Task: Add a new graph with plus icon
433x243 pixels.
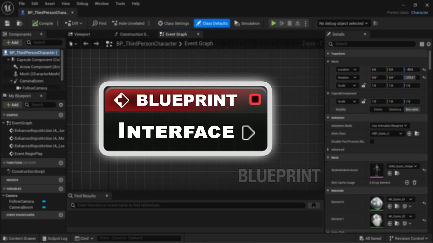Action: pos(61,115)
